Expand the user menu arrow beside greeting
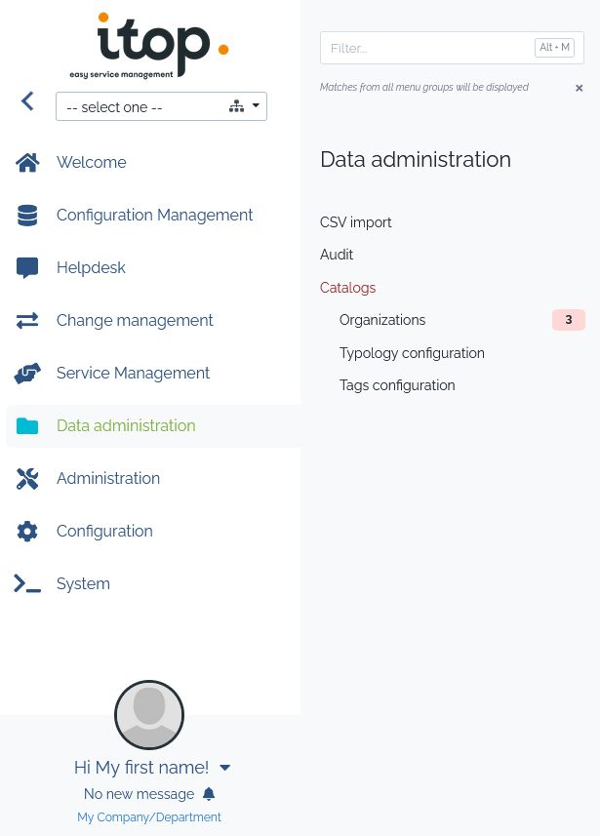The width and height of the screenshot is (600, 836). point(224,768)
